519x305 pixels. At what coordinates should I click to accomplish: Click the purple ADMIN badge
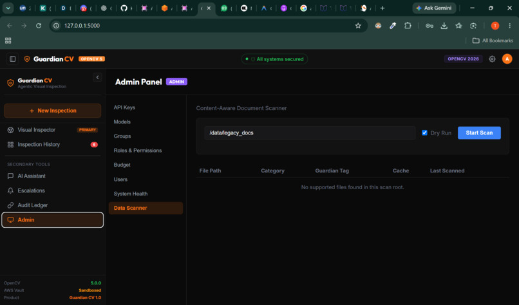click(x=176, y=82)
